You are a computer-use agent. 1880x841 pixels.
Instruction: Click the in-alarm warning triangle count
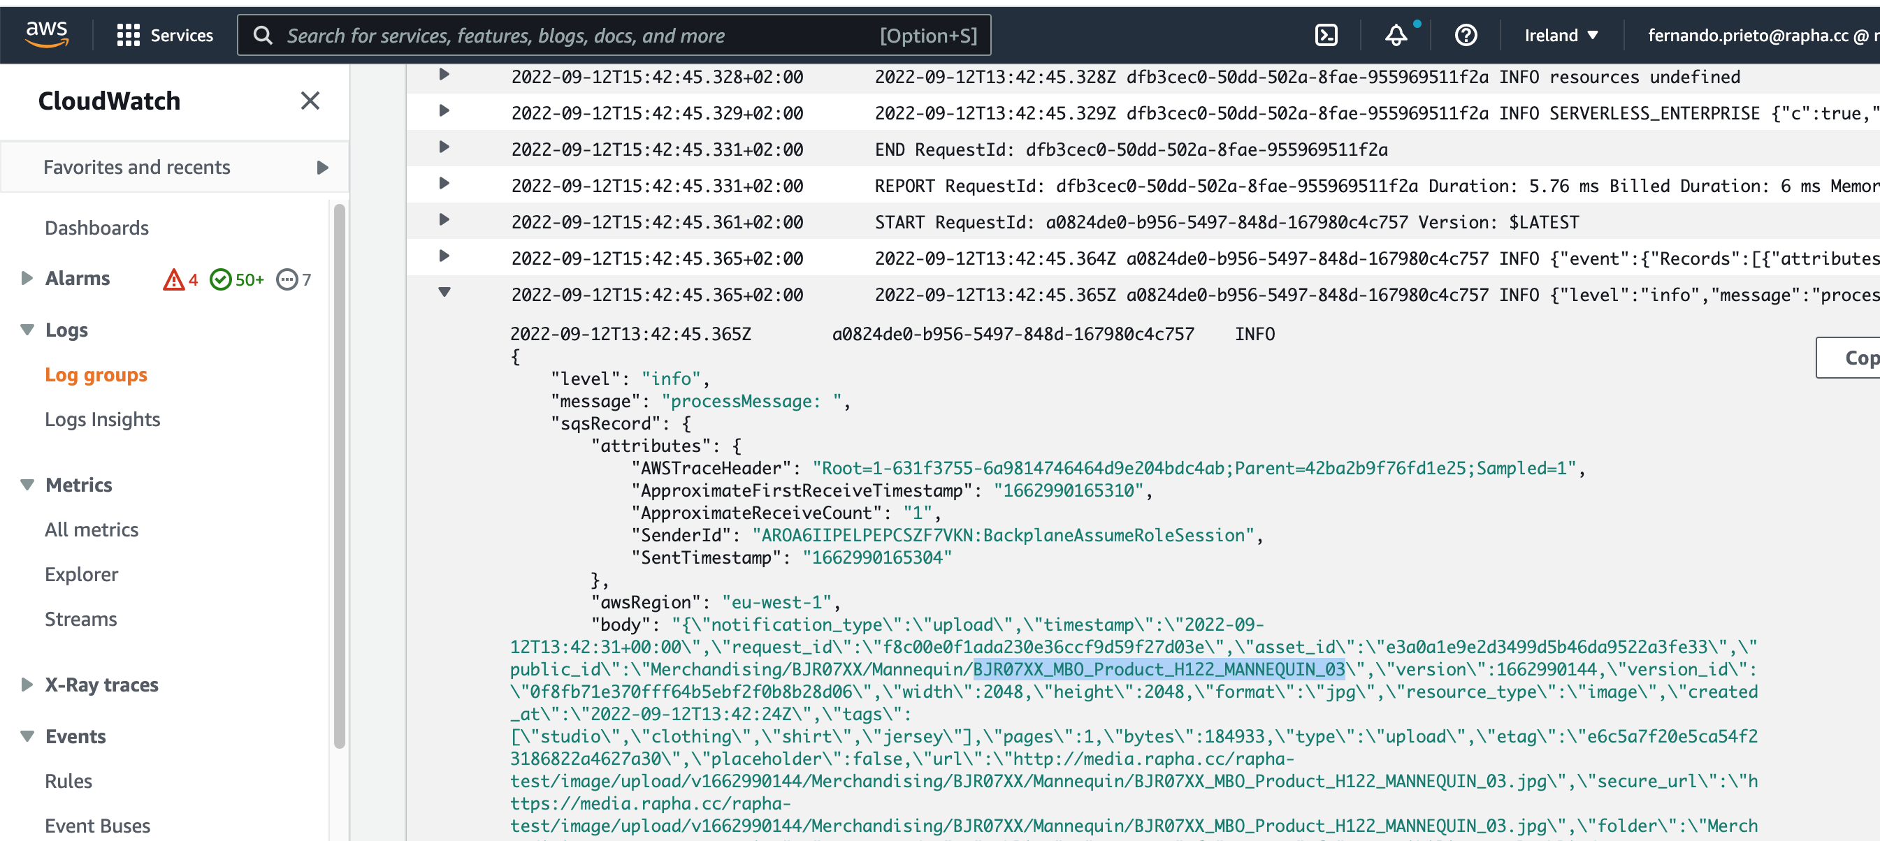click(x=180, y=279)
